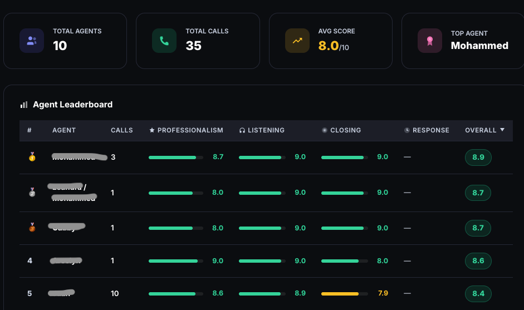Click the yellow 7.9 closing progress bar
This screenshot has height=310, width=524.
(340, 293)
